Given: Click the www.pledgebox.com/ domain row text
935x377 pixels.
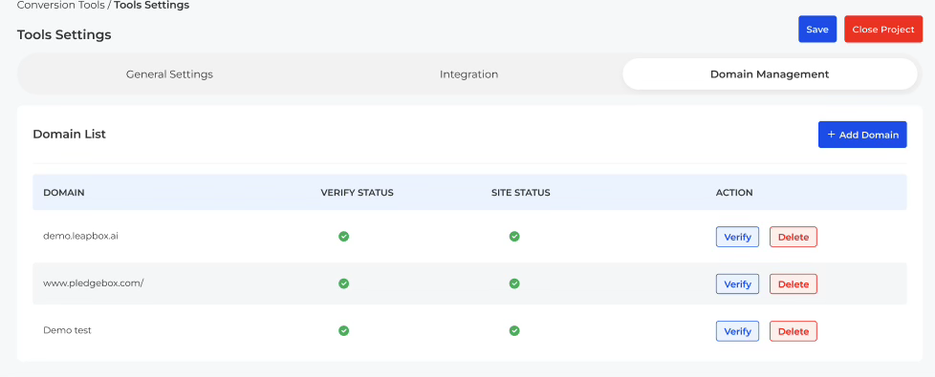Looking at the screenshot, I should (x=94, y=283).
